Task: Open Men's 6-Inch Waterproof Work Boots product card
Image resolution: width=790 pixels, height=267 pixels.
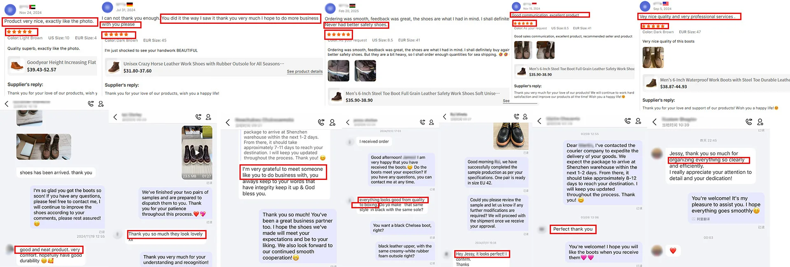Action: 716,83
